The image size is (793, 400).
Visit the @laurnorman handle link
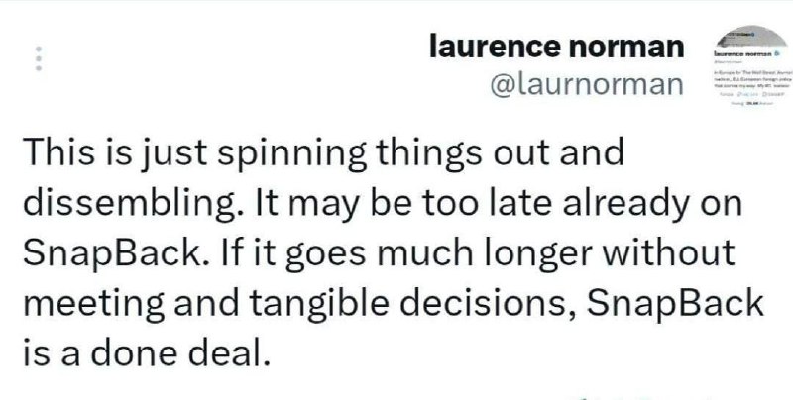(587, 85)
